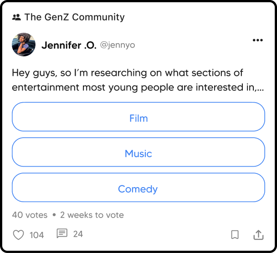Open The GenZ Community page link

point(74,18)
